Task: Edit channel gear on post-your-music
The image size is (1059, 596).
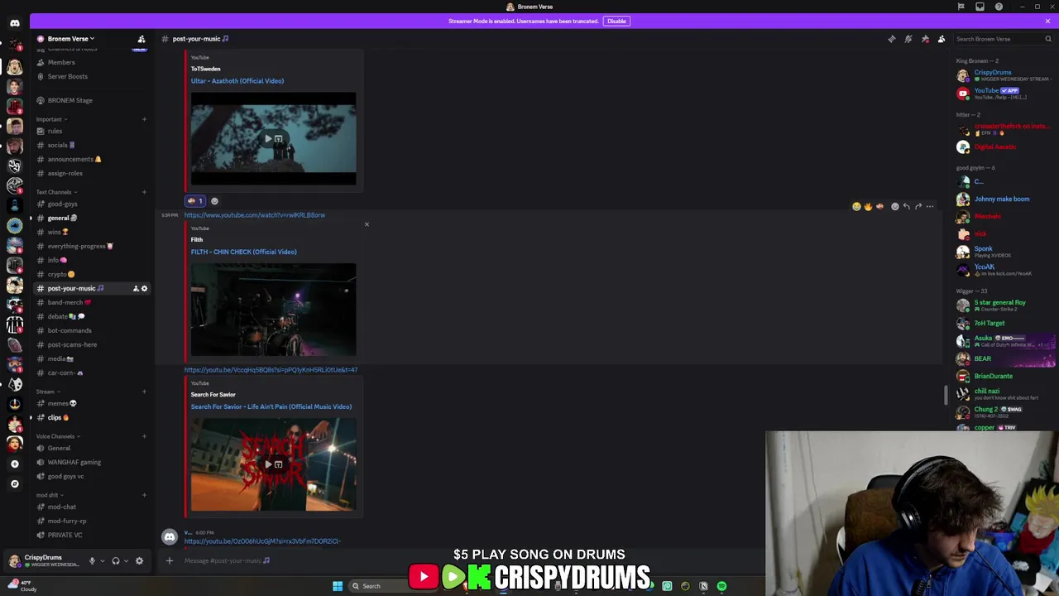Action: pos(144,288)
